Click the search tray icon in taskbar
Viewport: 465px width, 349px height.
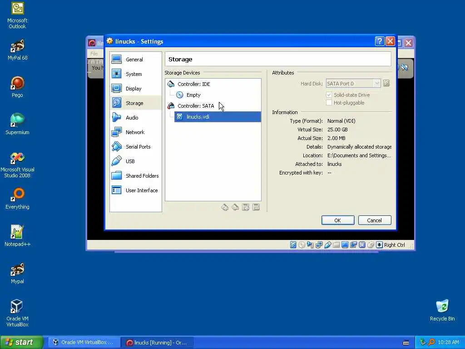click(x=431, y=342)
